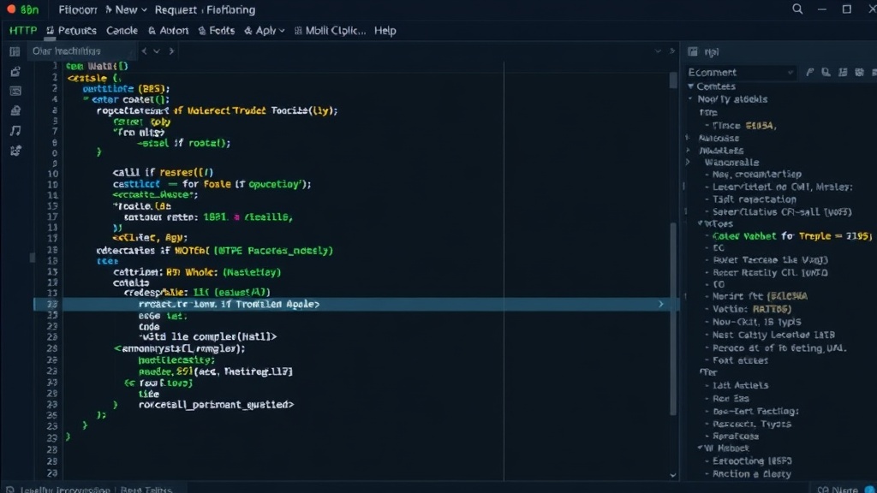
Task: Select 'Rnction a Closty' tree row
Action: point(752,473)
